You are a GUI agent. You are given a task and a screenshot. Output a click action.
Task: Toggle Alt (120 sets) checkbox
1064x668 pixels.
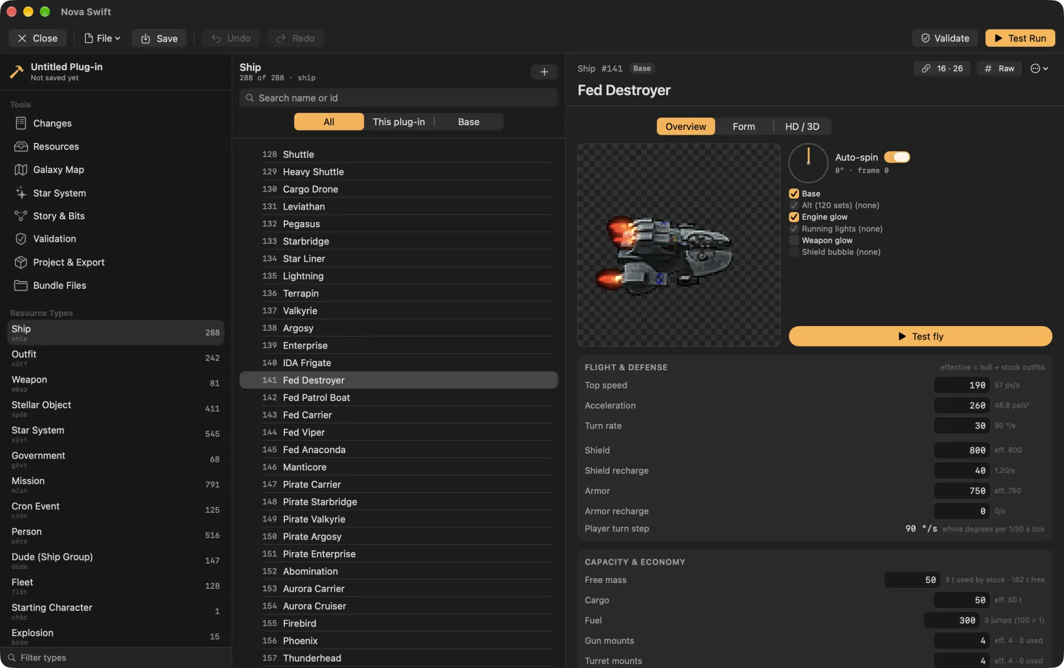tap(794, 206)
